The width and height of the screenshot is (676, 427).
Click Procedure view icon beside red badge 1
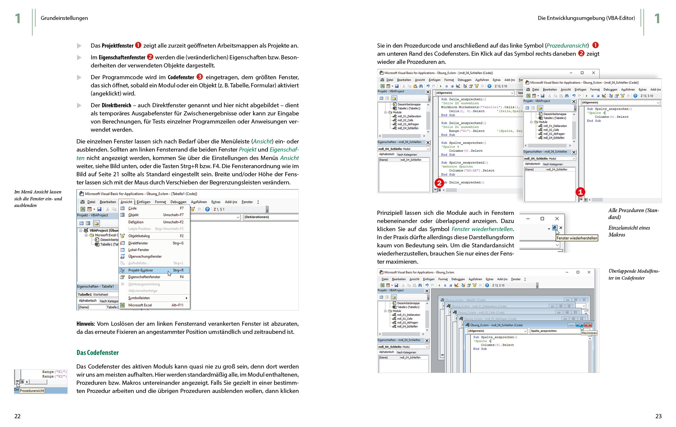pos(581,199)
